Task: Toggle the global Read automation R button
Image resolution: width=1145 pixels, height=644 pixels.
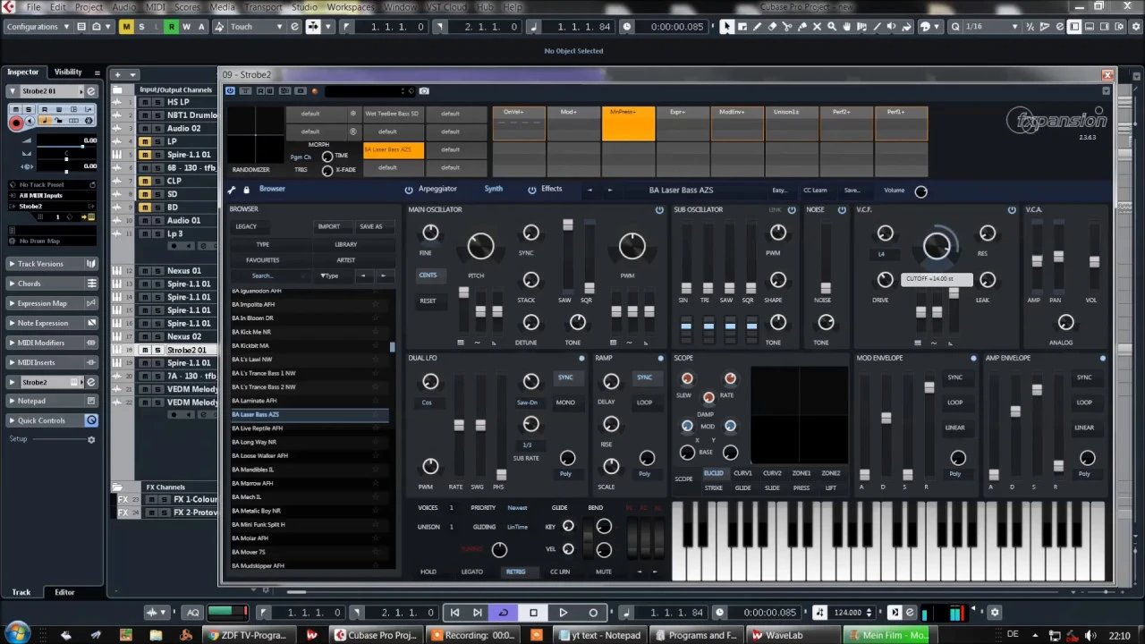Action: (171, 27)
